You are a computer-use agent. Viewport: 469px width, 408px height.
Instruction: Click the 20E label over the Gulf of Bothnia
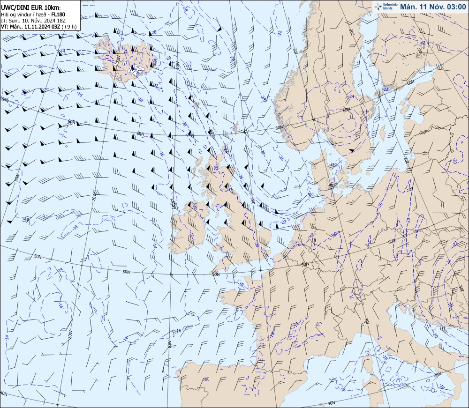tap(352, 32)
